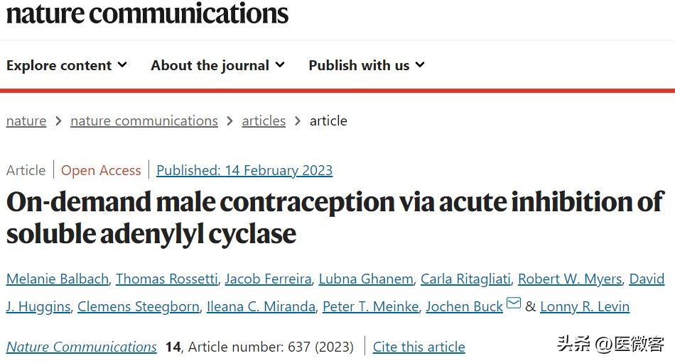Select author Thomas Rossetti
Screen dimensions: 675x363
point(167,279)
